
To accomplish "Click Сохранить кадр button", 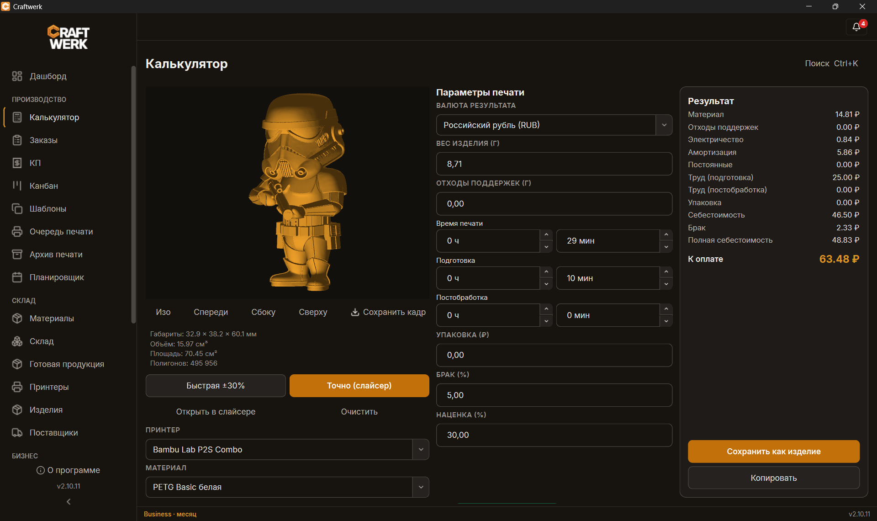I will click(x=388, y=312).
